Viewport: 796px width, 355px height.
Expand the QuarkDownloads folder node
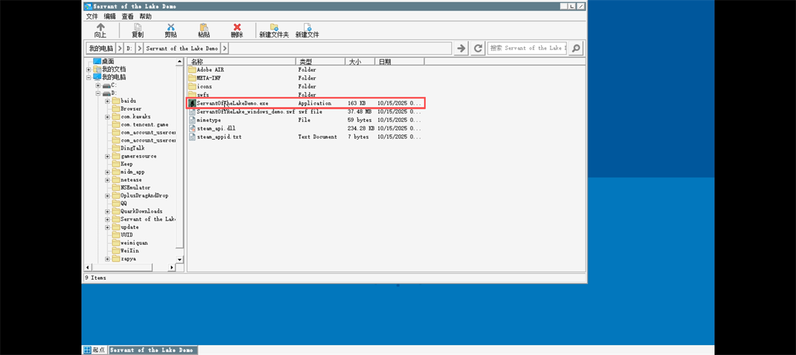[x=107, y=211]
